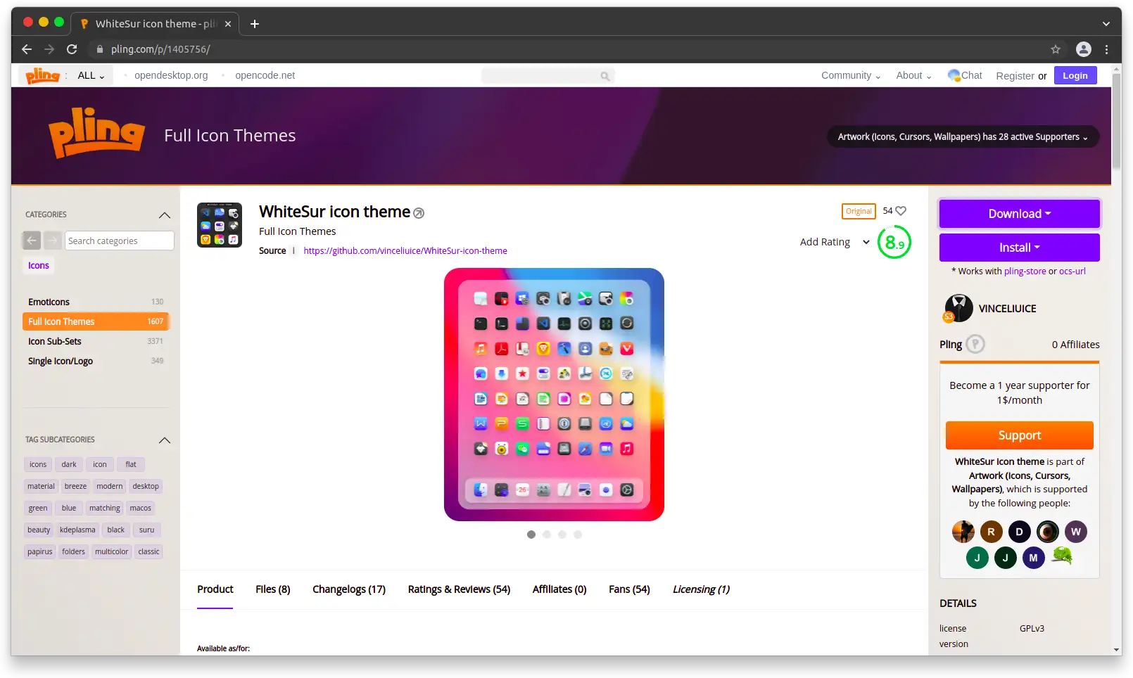The height and width of the screenshot is (678, 1133).
Task: Open the GitHub source link
Action: pos(405,251)
